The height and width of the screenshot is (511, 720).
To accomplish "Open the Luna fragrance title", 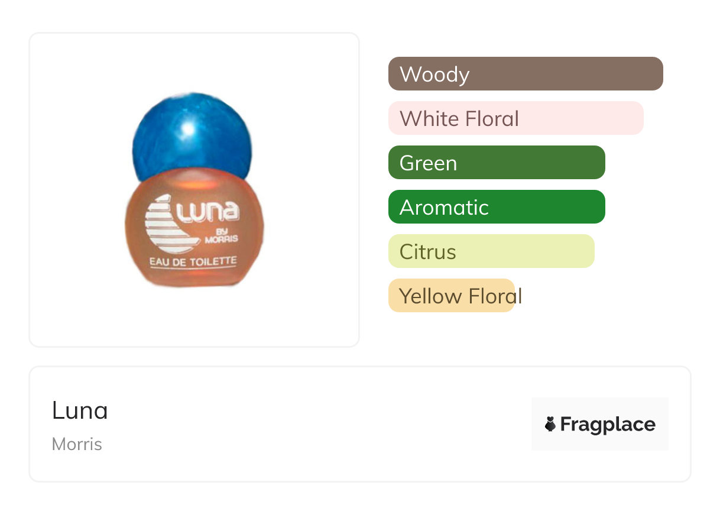I will tap(80, 410).
